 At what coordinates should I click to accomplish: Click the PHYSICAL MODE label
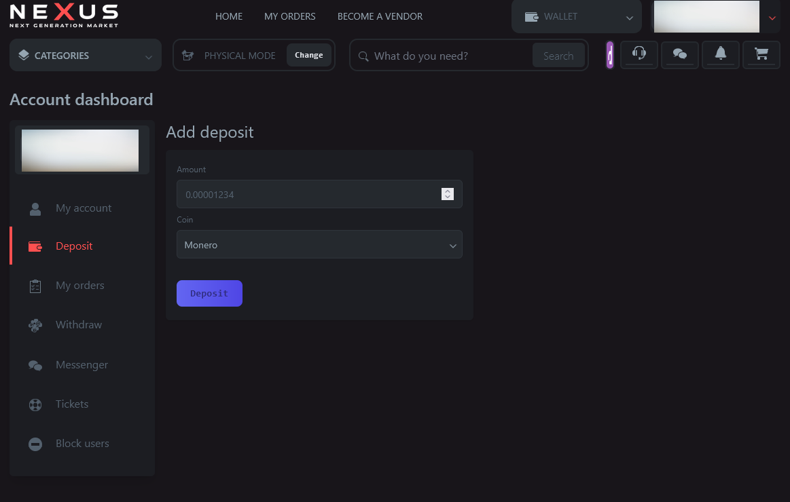[240, 56]
